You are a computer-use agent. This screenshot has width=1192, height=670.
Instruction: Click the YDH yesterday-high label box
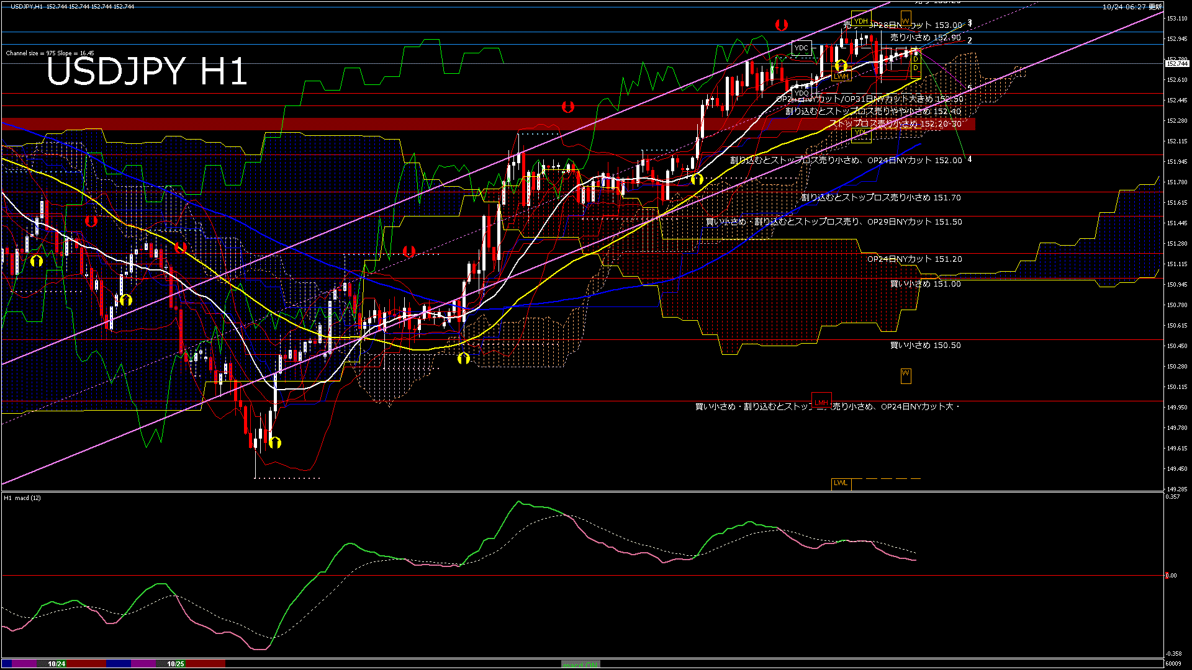[860, 21]
